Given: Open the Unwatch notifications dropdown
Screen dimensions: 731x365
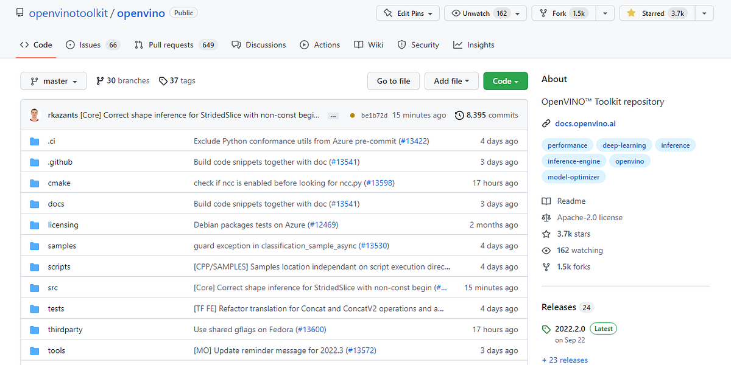Looking at the screenshot, I should pyautogui.click(x=486, y=13).
